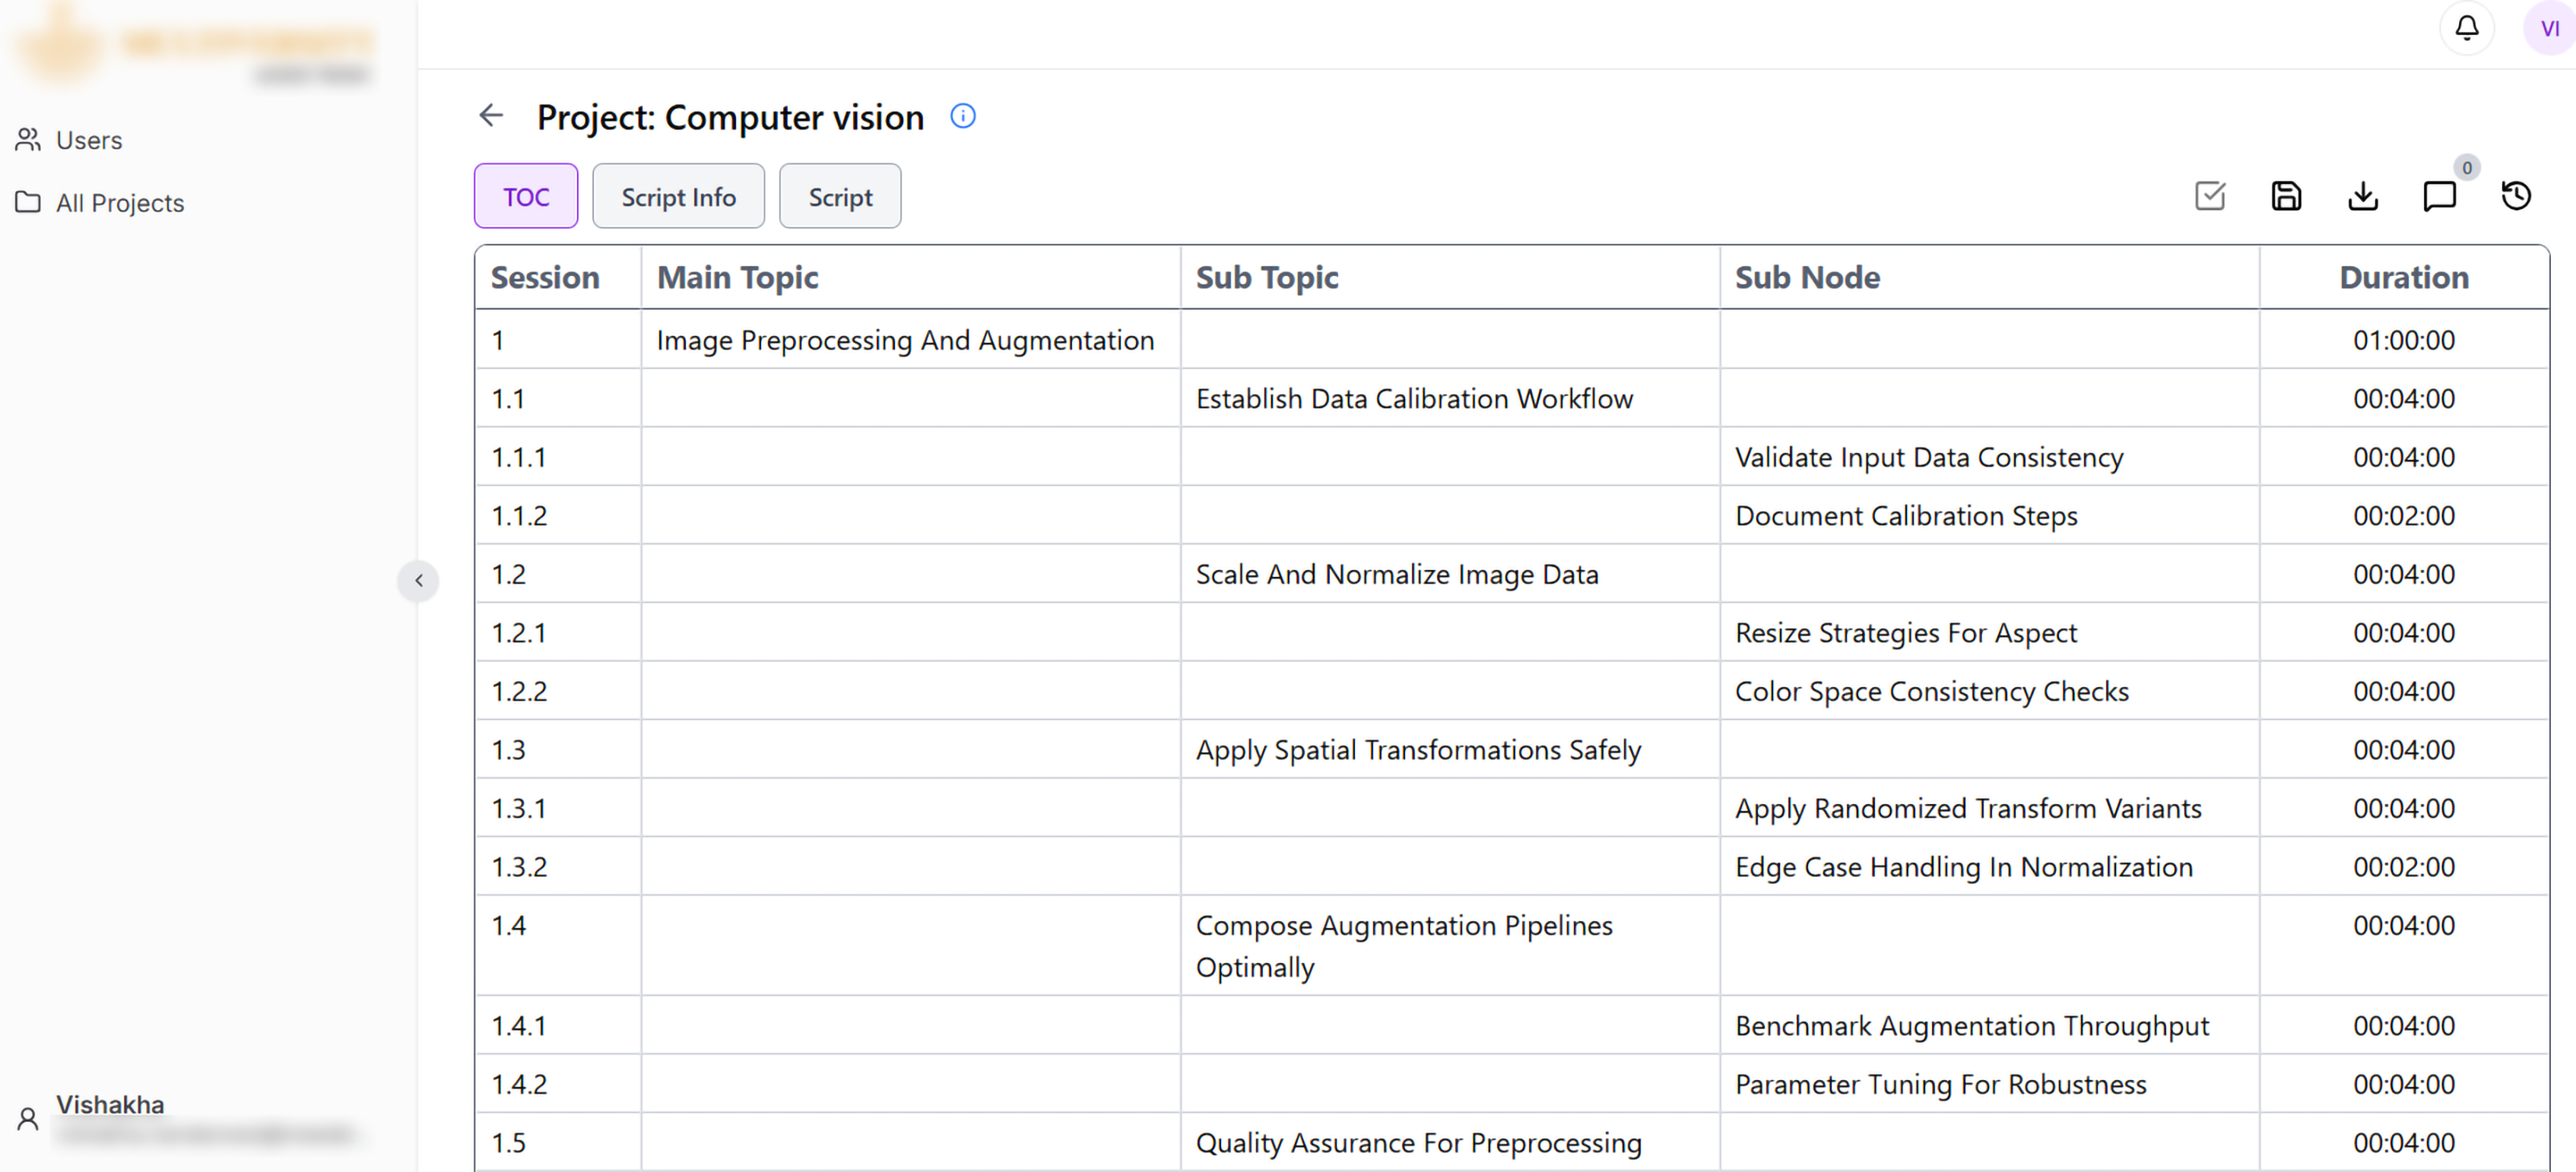Screen dimensions: 2576x1172
Task: Select the TOC tab
Action: click(526, 197)
